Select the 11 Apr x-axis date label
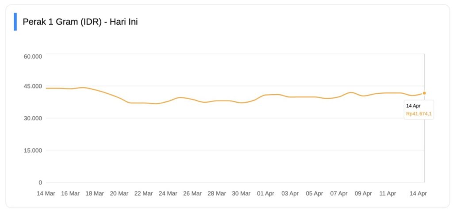This screenshot has height=211, width=453. pos(388,194)
